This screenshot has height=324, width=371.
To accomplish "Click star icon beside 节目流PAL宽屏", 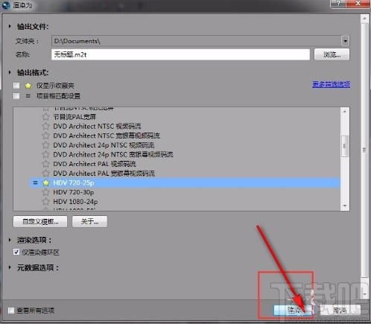I will [45, 117].
